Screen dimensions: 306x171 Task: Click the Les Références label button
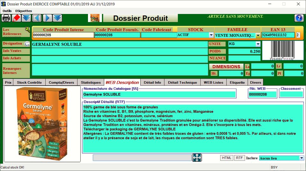pyautogui.click(x=14, y=32)
